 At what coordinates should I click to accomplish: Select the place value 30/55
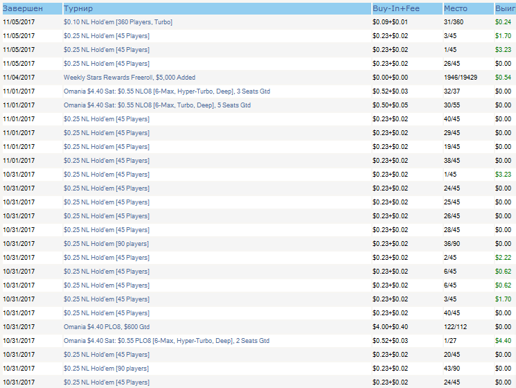click(452, 105)
